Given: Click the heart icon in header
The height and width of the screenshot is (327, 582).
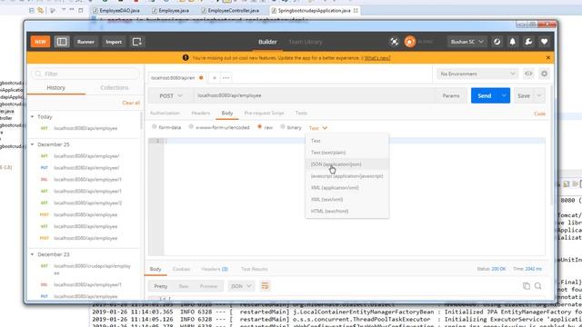Looking at the screenshot, I should (x=544, y=42).
